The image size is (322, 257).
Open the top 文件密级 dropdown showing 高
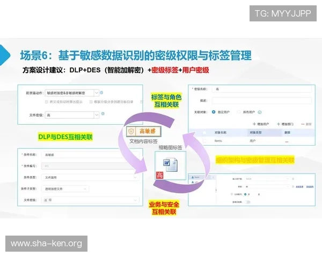point(72,115)
